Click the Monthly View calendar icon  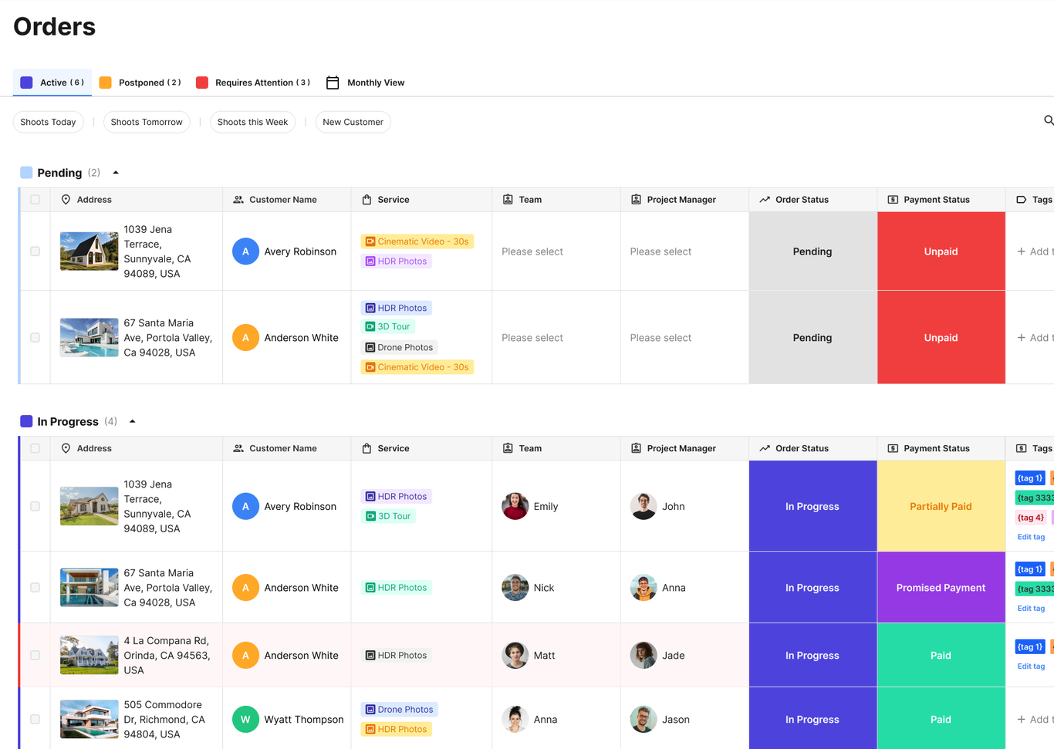[333, 83]
